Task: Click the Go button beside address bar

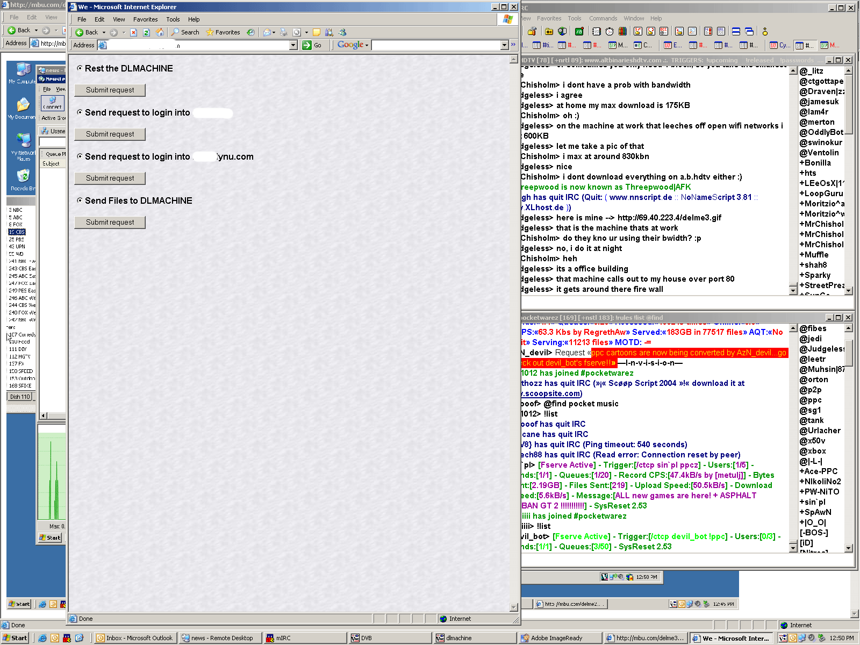Action: point(312,45)
